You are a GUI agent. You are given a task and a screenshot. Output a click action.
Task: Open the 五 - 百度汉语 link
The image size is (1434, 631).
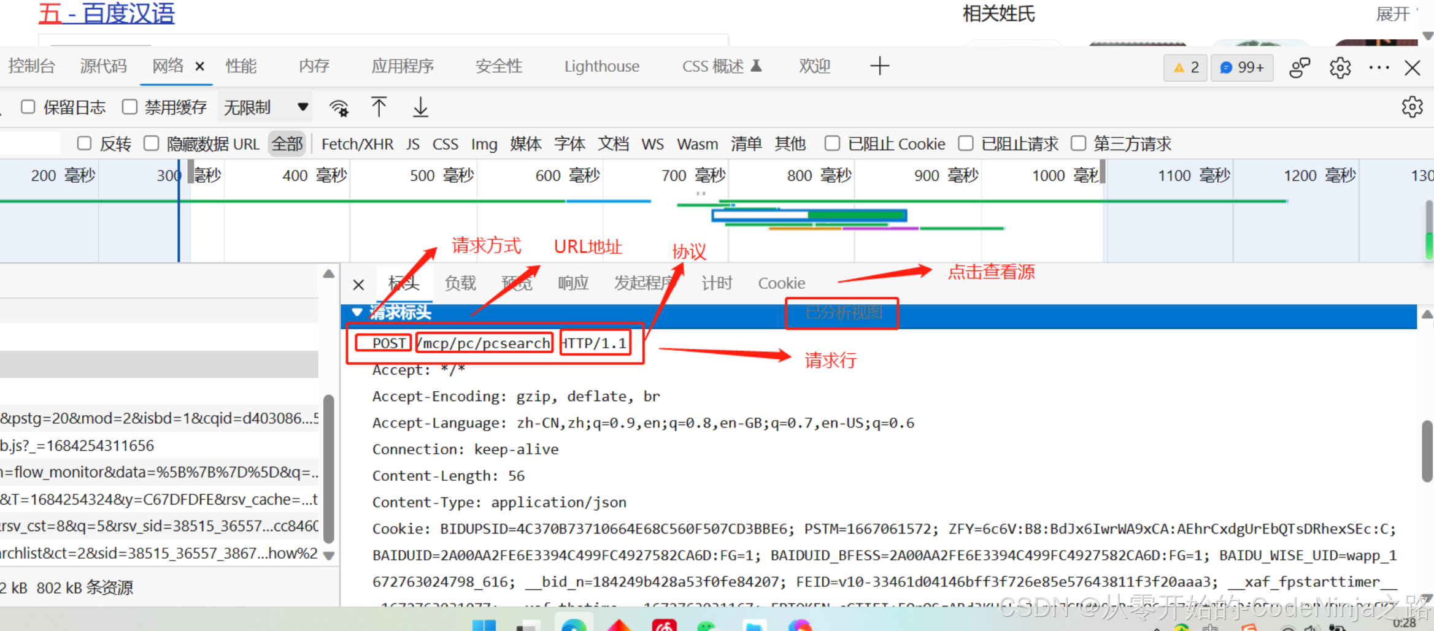(x=107, y=13)
